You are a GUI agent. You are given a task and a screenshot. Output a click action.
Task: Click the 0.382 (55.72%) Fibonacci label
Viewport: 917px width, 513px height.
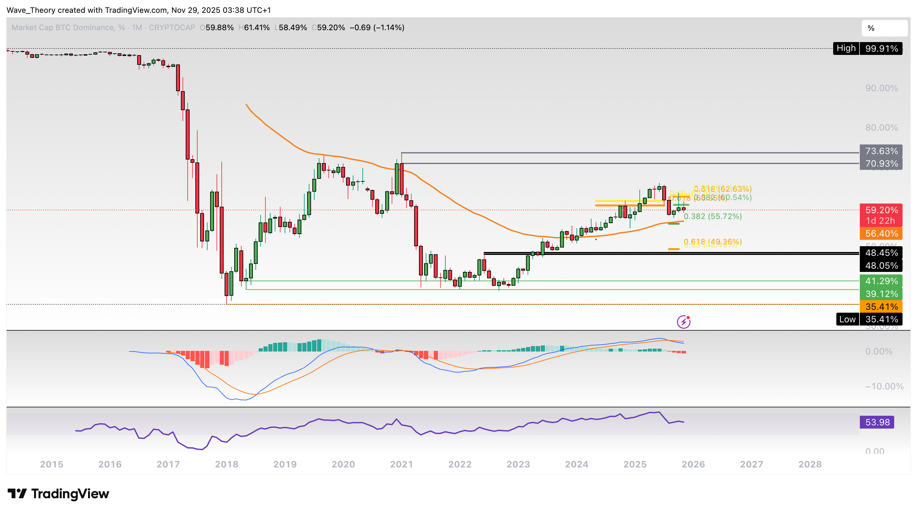713,217
